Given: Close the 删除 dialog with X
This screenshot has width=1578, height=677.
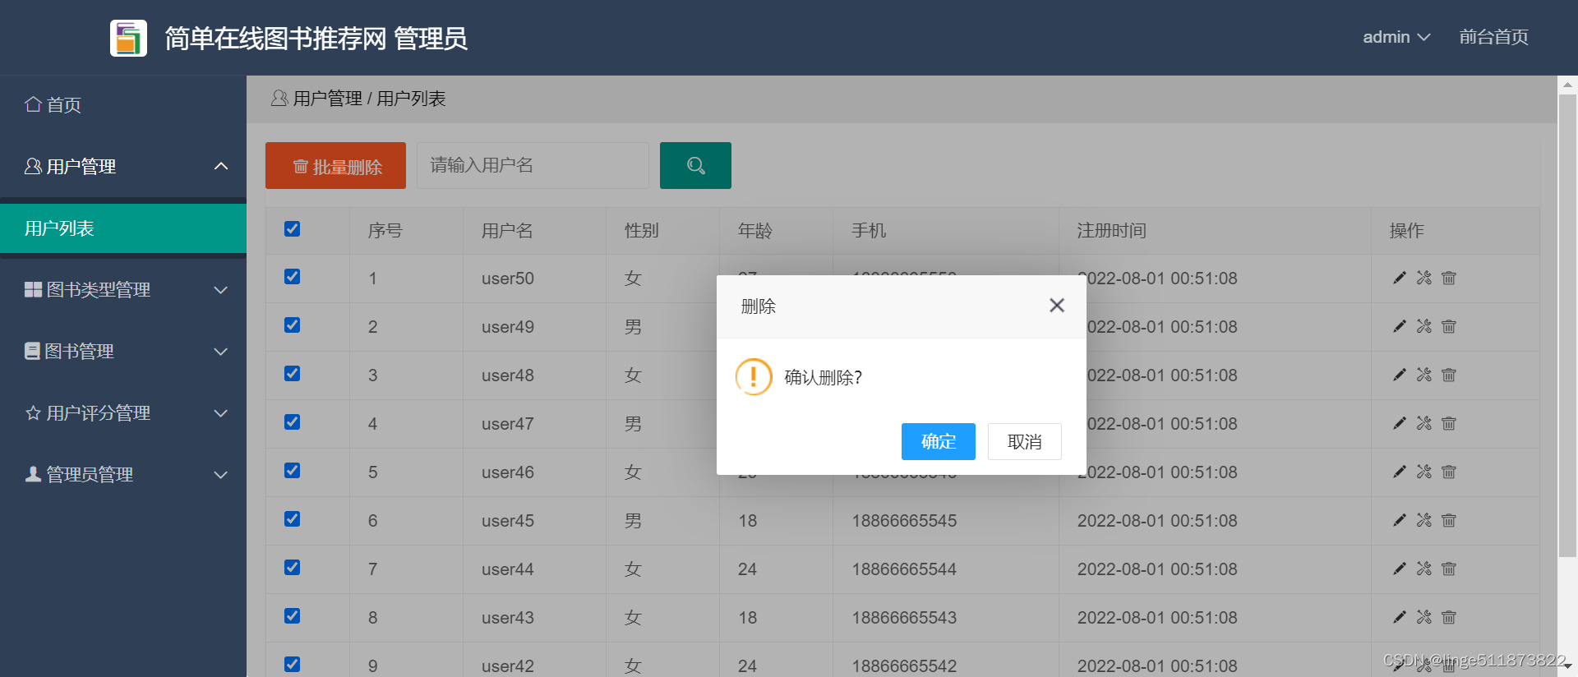Looking at the screenshot, I should (1057, 306).
